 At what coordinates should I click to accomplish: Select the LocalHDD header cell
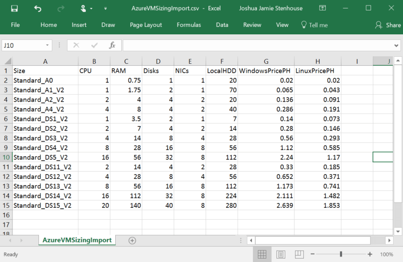(221, 71)
